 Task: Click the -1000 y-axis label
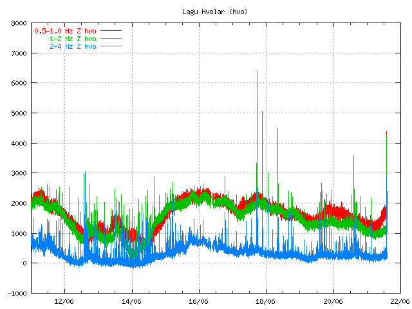pos(17,293)
